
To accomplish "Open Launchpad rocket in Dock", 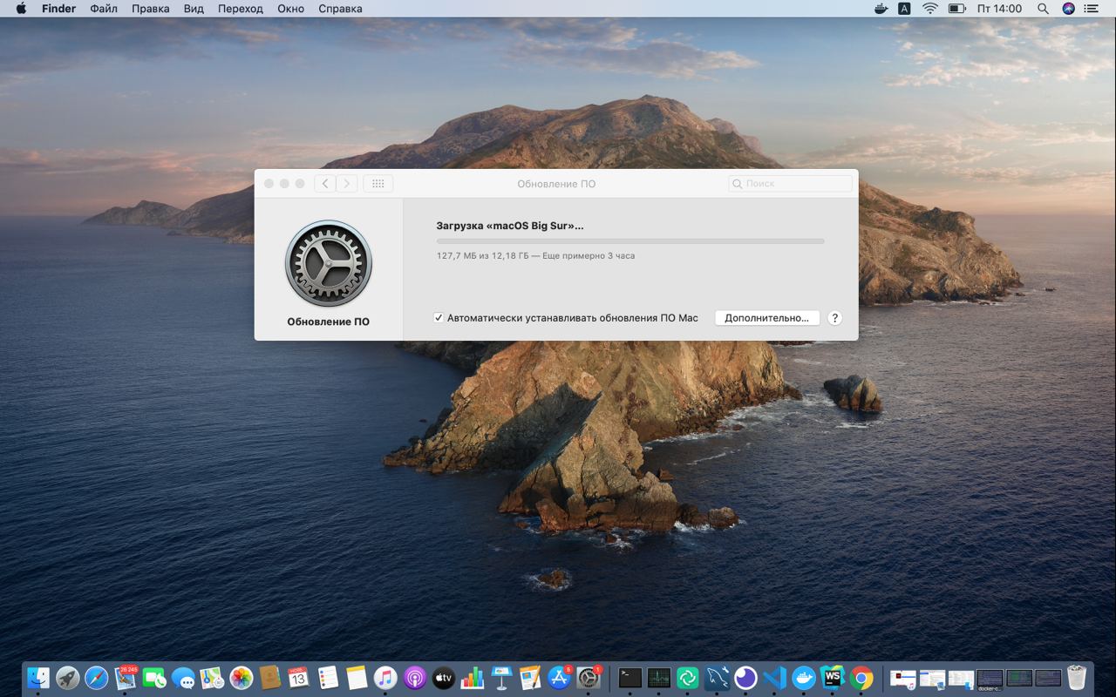I will (x=67, y=678).
